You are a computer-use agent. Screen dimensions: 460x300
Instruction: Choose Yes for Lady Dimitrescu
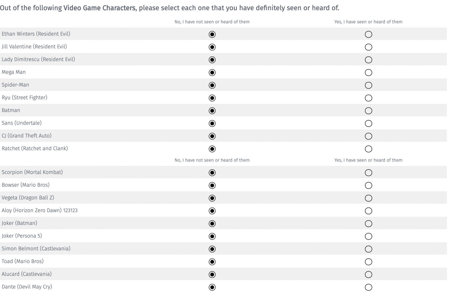[x=368, y=60]
